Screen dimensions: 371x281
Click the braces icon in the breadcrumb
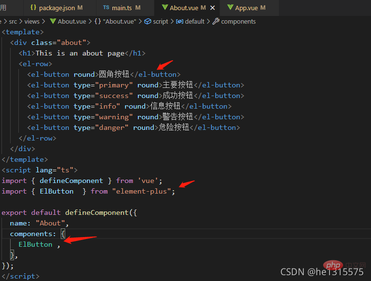[98, 21]
